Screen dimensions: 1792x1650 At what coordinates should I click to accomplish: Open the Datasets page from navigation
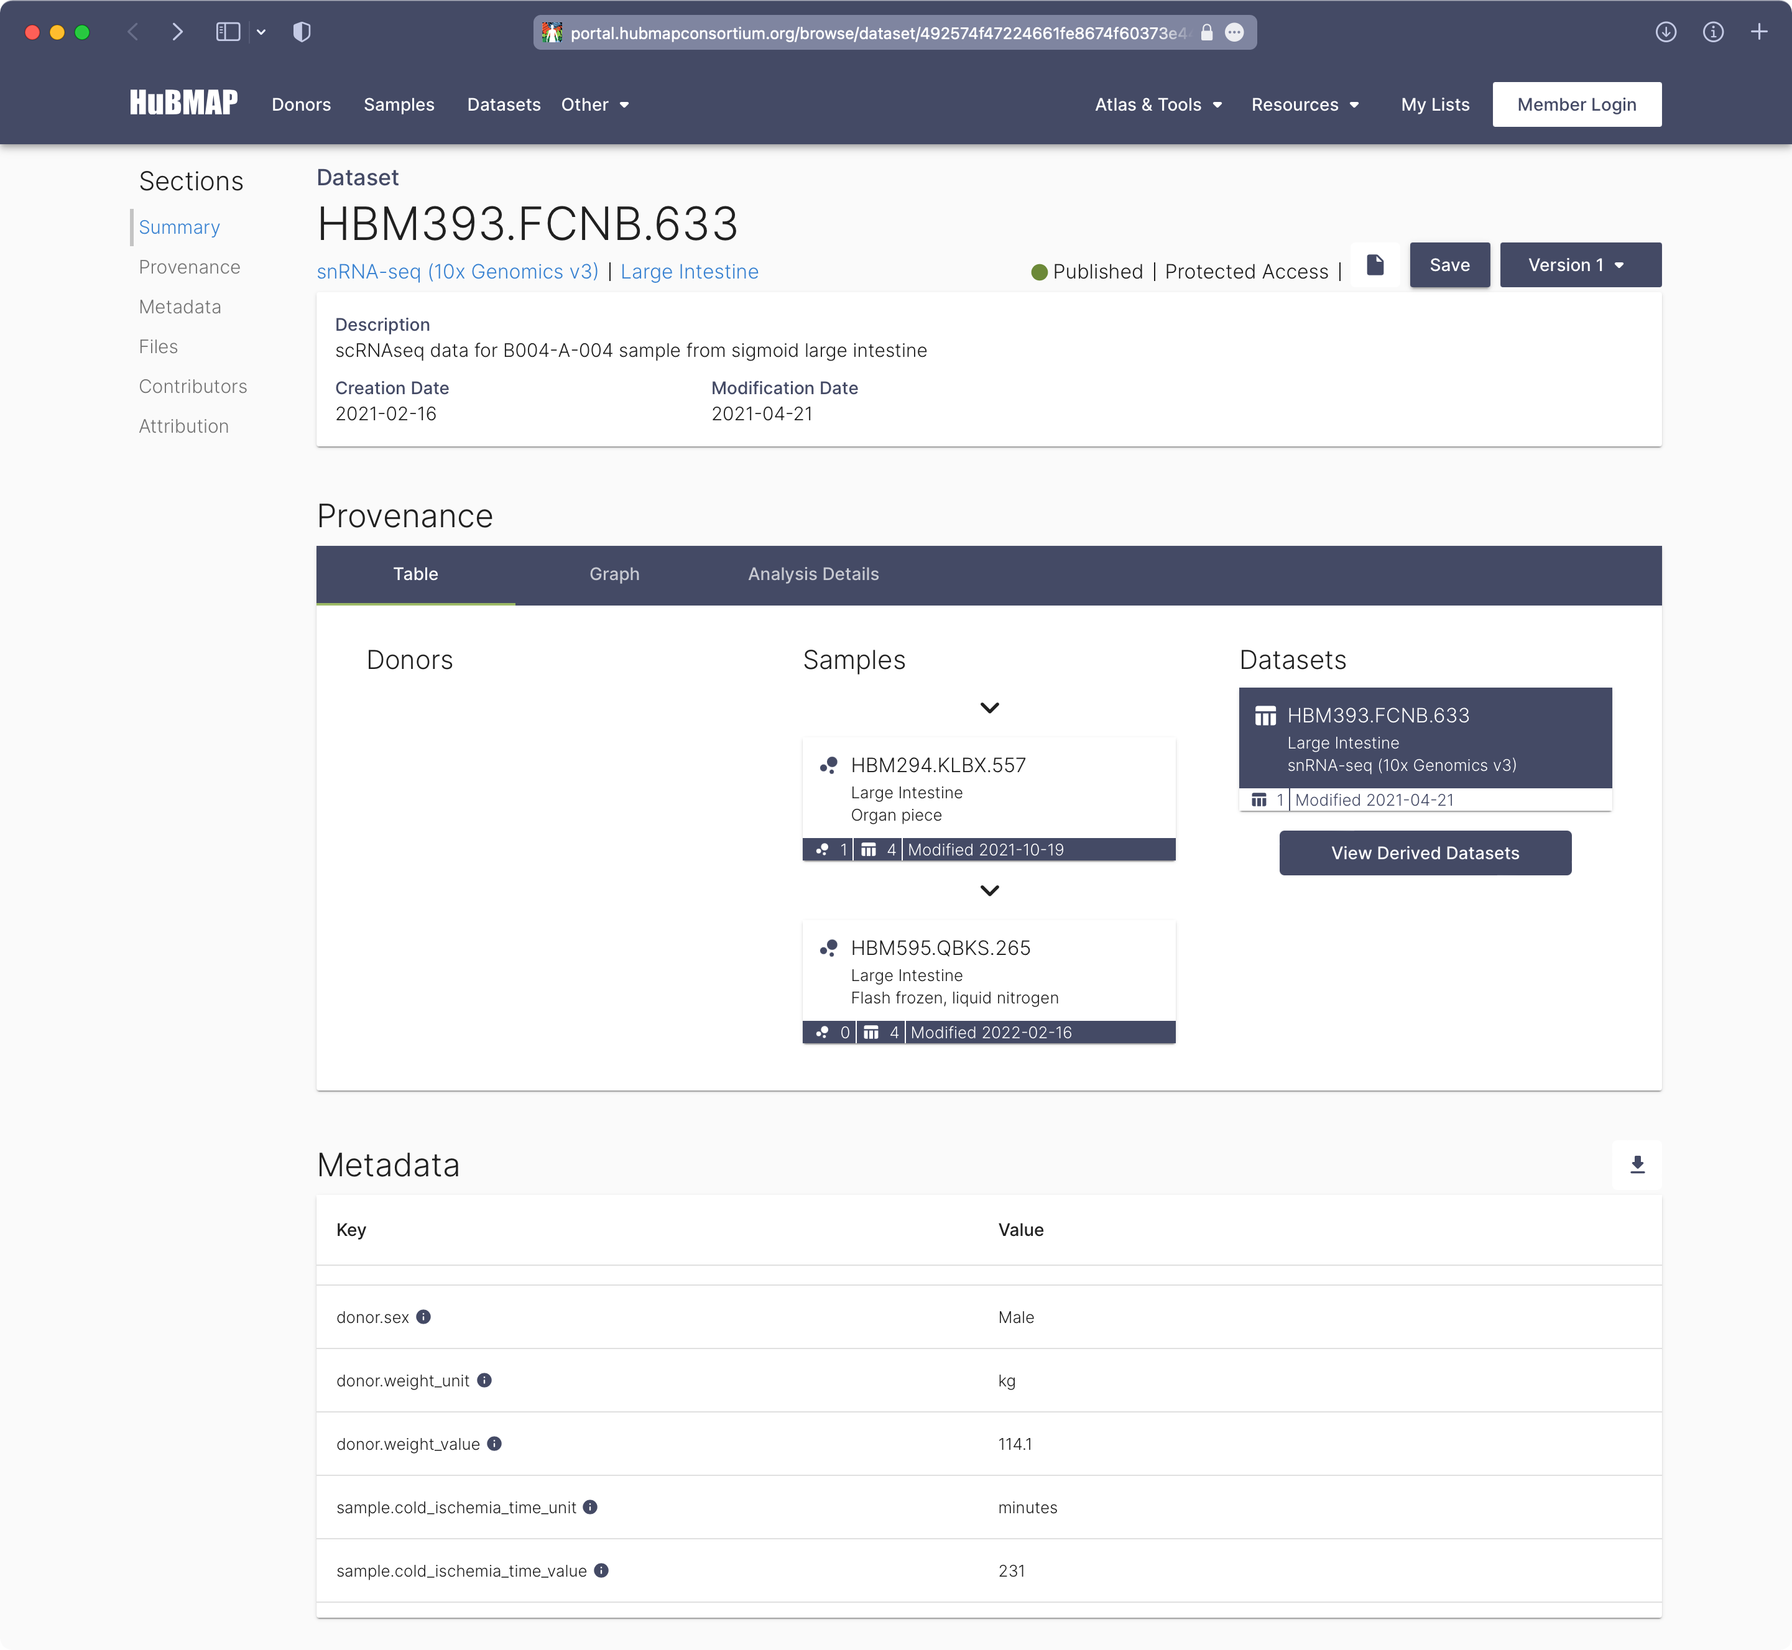pos(504,104)
